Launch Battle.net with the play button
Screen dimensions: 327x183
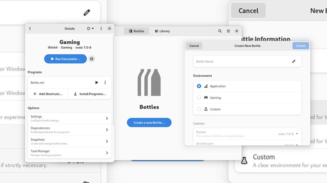pyautogui.click(x=97, y=83)
